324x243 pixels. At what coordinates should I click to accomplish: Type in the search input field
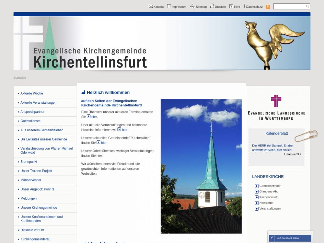[289, 6]
